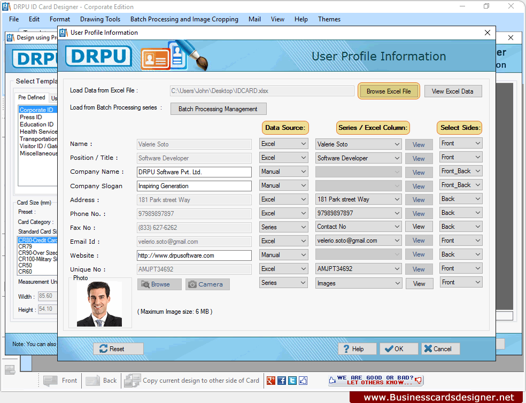Viewport: 526px width, 403px height.
Task: Expand the Company Slogan data source dropdown
Action: click(284, 185)
